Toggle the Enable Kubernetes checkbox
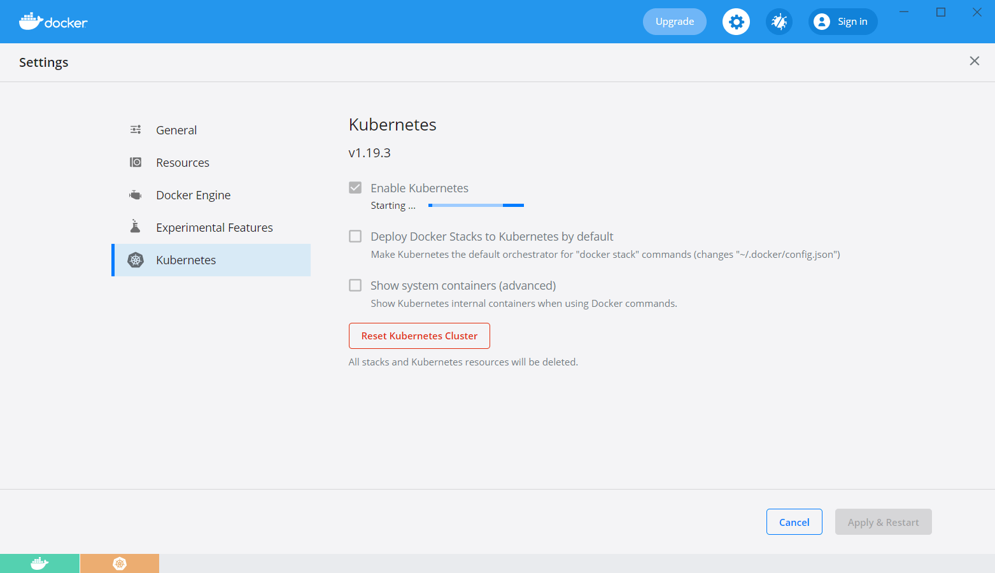The image size is (995, 573). tap(355, 188)
